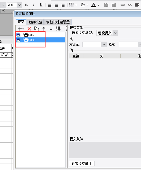The image size is (141, 170).
Task: Toggle bold formatting
Action: (26, 5)
